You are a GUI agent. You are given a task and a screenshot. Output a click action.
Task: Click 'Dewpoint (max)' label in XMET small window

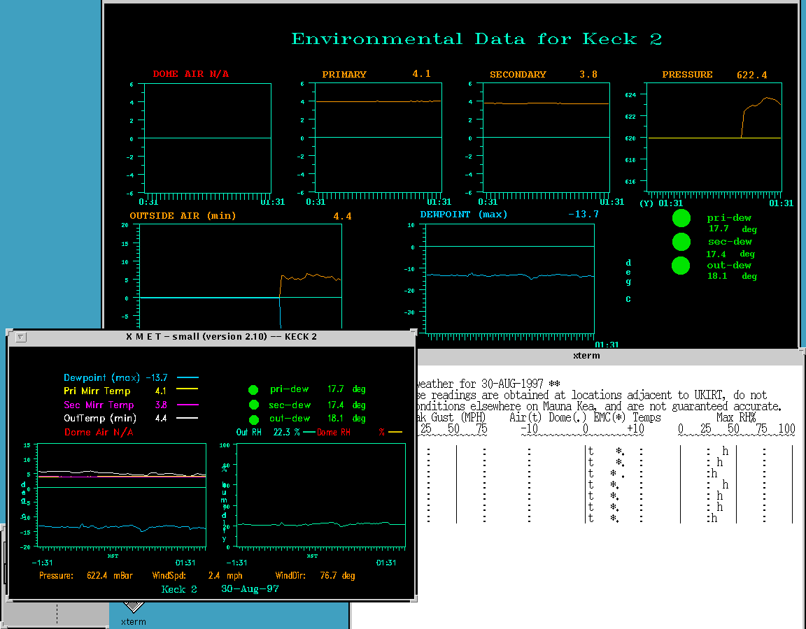coord(101,378)
